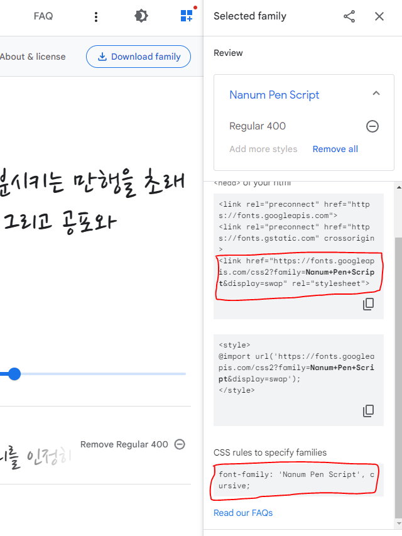Collapse the Nanum Pen Script card
The image size is (402, 536).
tap(376, 94)
